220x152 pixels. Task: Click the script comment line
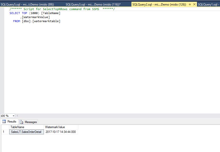click(62, 9)
